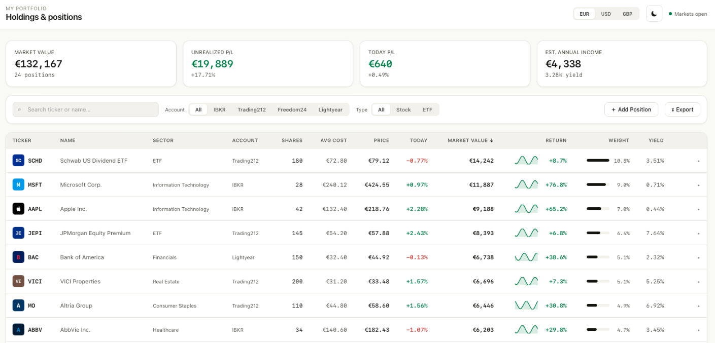Screen dimensions: 715x343
Task: Click the Add Position button
Action: coord(631,109)
